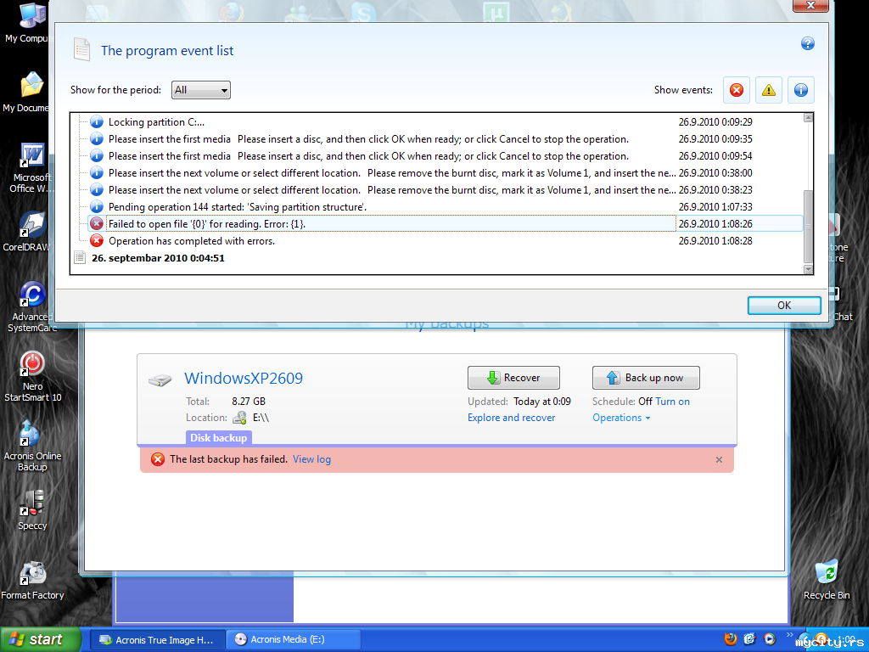This screenshot has width=869, height=652.
Task: Select the 'Failed to open file' error event
Action: tap(445, 224)
